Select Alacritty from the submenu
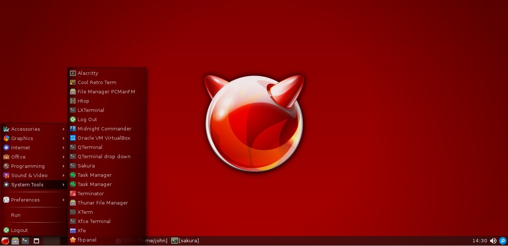This screenshot has width=508, height=246. 88,73
